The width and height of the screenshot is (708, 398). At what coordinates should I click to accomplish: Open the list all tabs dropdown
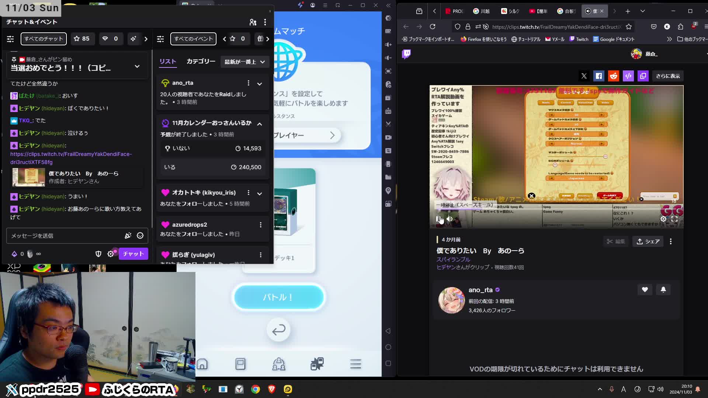643,11
